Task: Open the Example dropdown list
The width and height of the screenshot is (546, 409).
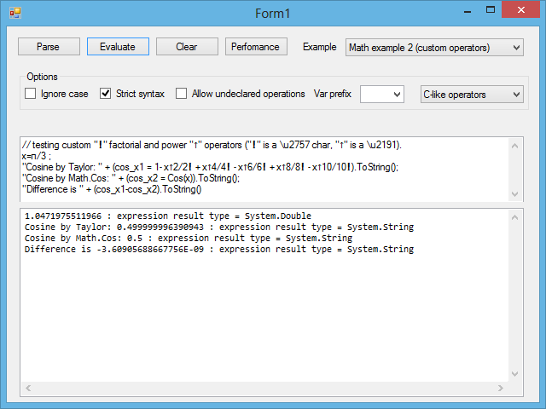Action: coord(515,48)
